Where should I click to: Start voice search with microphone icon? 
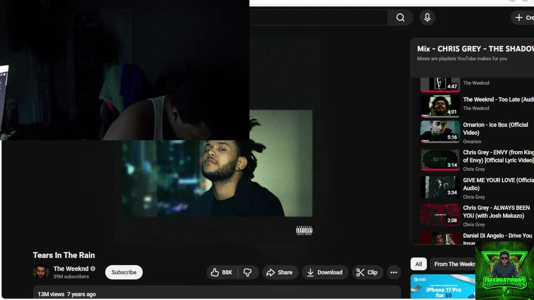[x=427, y=17]
